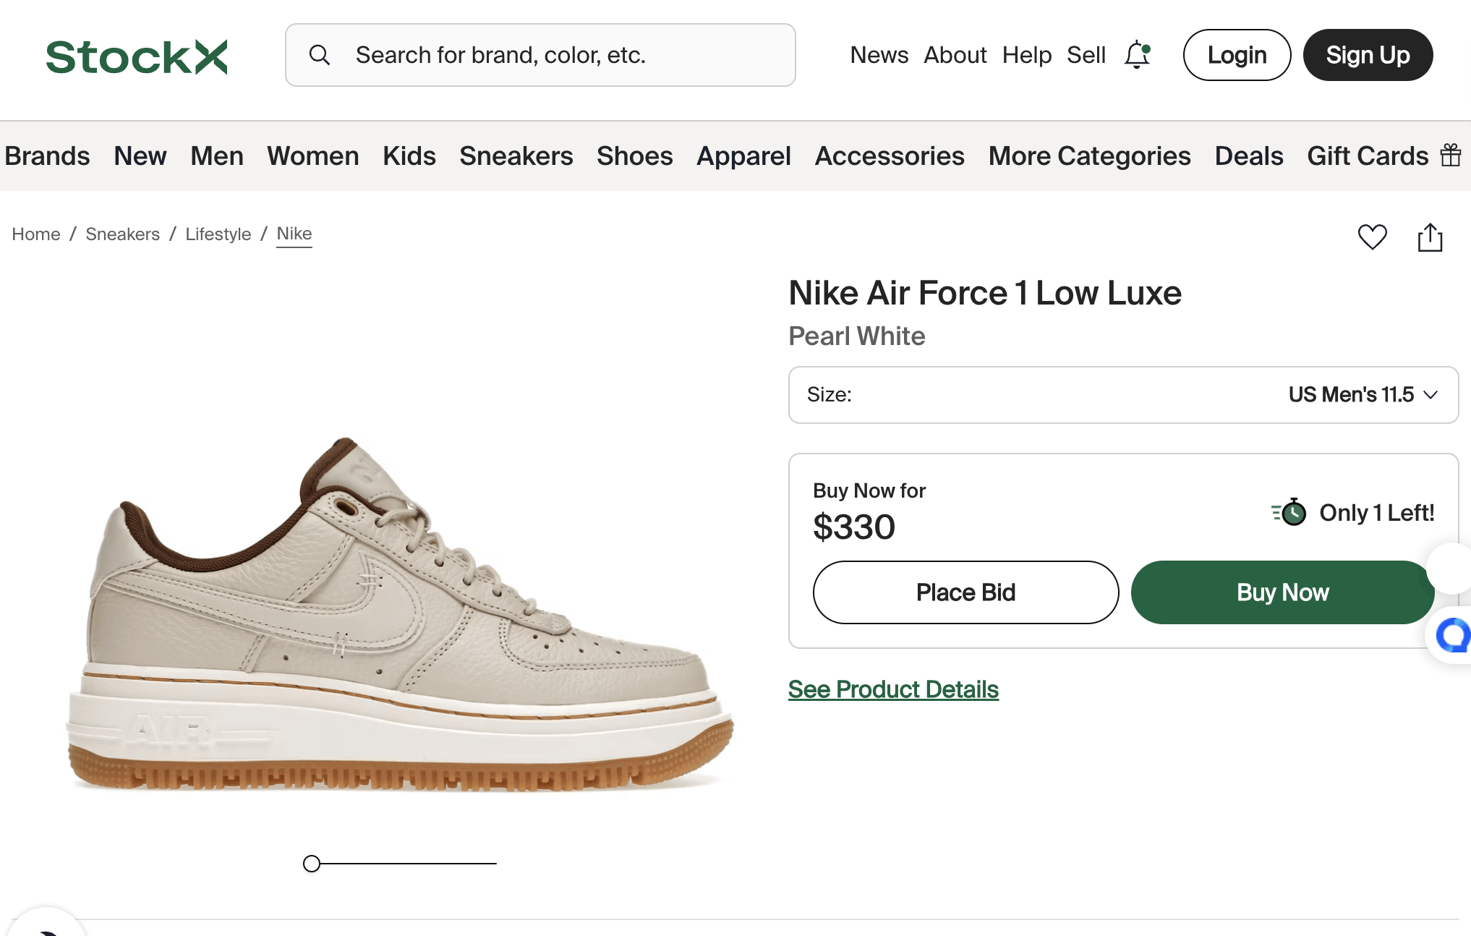Image resolution: width=1471 pixels, height=936 pixels.
Task: Open the Men category
Action: pyautogui.click(x=217, y=156)
